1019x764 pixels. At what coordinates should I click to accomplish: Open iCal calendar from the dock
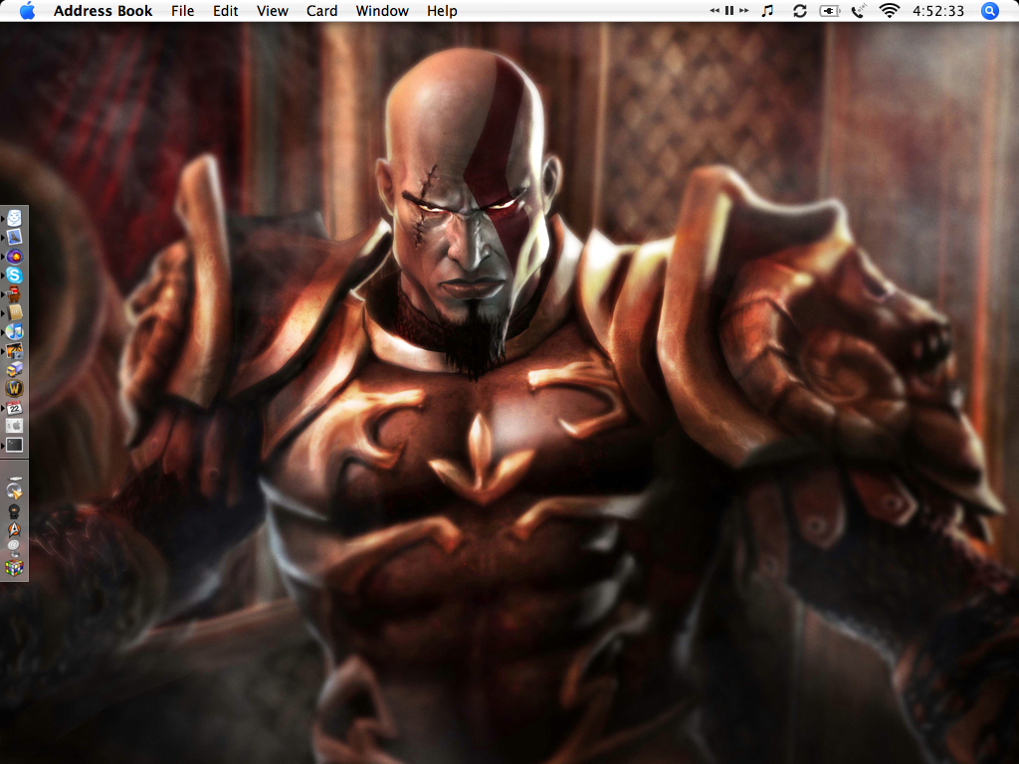(15, 407)
